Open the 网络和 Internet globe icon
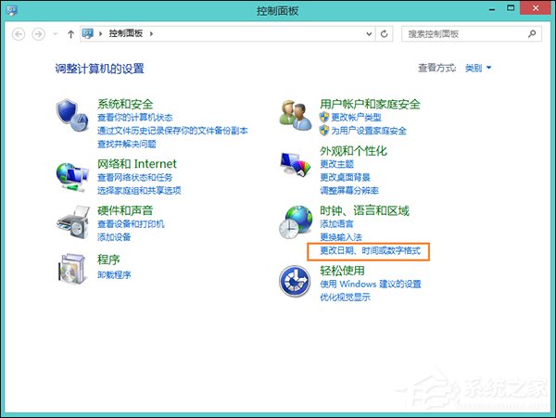 coord(72,176)
